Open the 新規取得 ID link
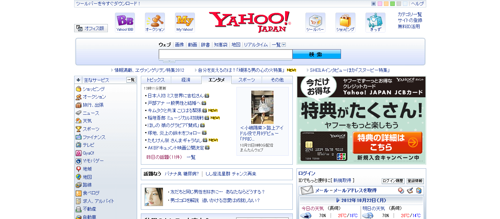This screenshot has height=219, width=500. (x=342, y=181)
